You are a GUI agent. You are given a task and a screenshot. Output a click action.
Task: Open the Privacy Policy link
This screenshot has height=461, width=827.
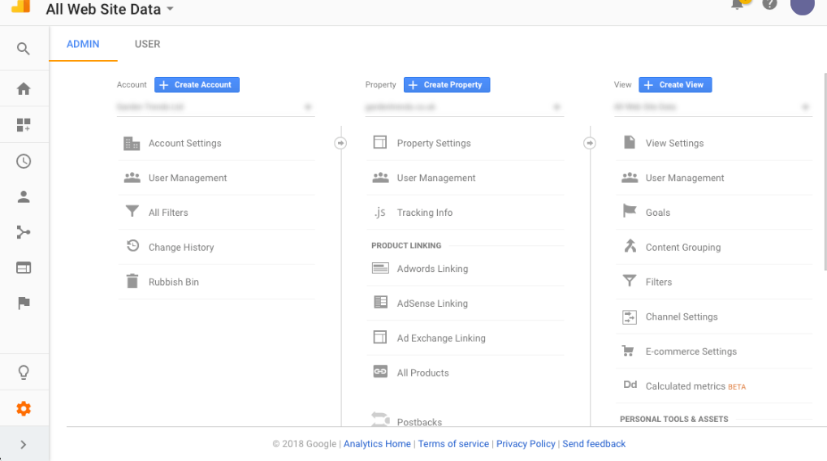pyautogui.click(x=526, y=444)
